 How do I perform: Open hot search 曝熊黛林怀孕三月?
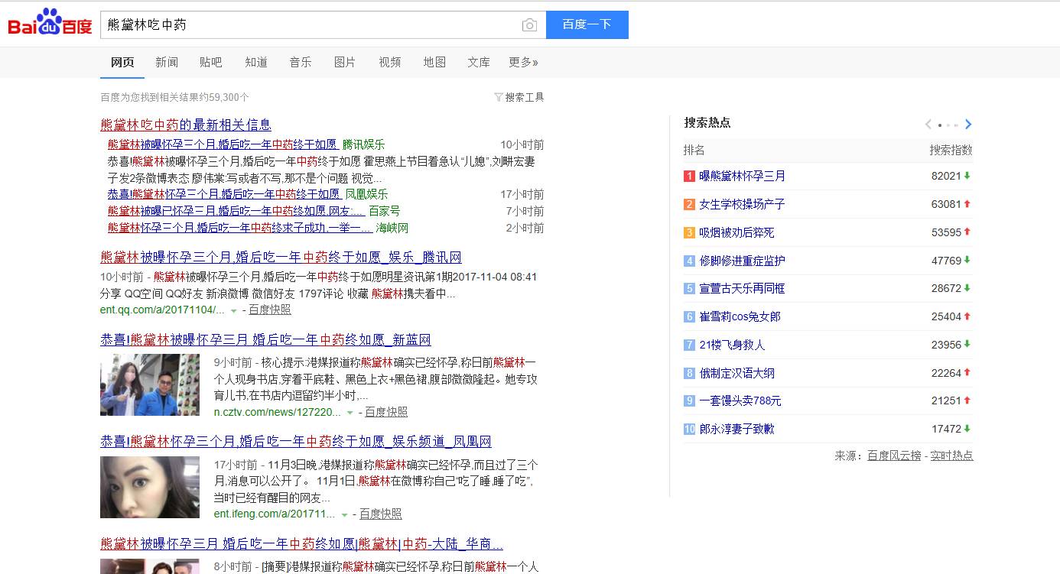coord(742,177)
